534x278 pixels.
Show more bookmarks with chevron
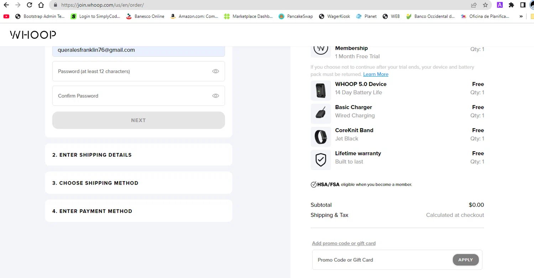tap(521, 16)
